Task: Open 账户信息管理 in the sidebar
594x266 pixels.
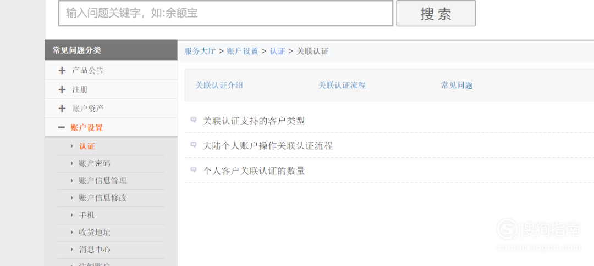Action: point(103,180)
